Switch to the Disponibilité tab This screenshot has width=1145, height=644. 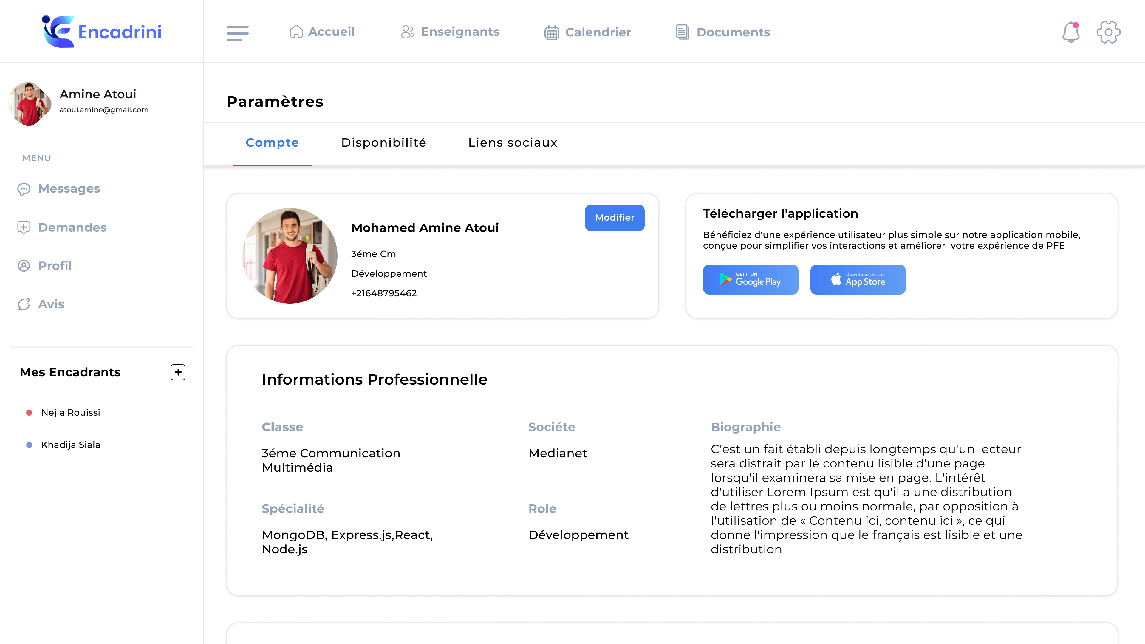point(383,143)
